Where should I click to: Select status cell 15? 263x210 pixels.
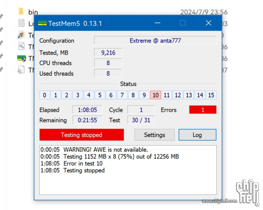click(211, 95)
